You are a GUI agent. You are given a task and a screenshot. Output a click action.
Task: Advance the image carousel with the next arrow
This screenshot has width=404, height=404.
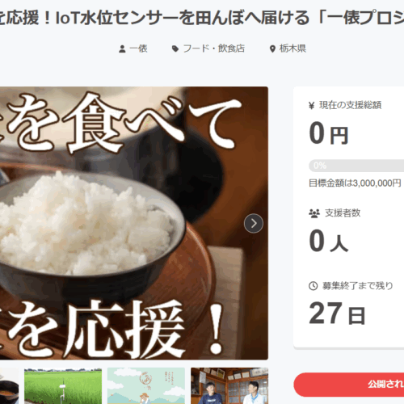(x=254, y=223)
